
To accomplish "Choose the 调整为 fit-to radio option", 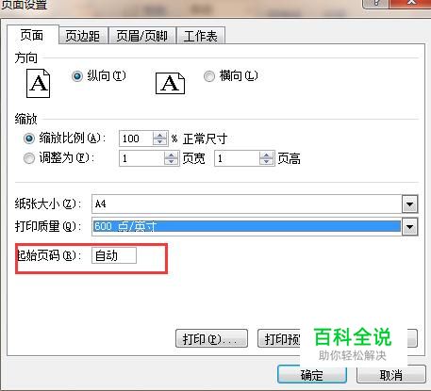I will [x=29, y=158].
